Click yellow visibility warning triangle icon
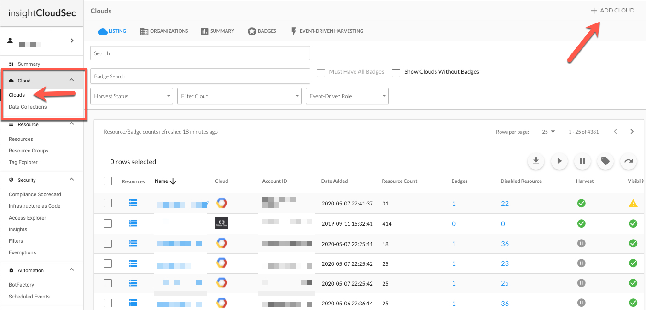646x310 pixels. tap(633, 203)
